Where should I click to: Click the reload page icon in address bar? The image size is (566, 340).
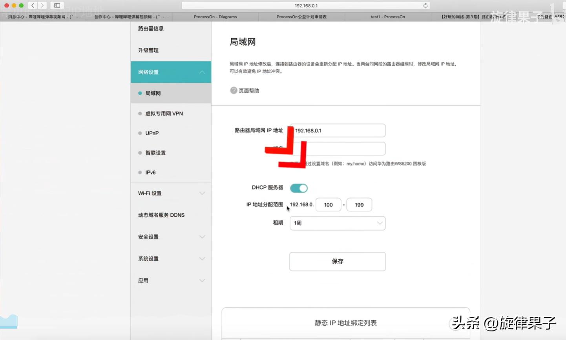point(425,5)
